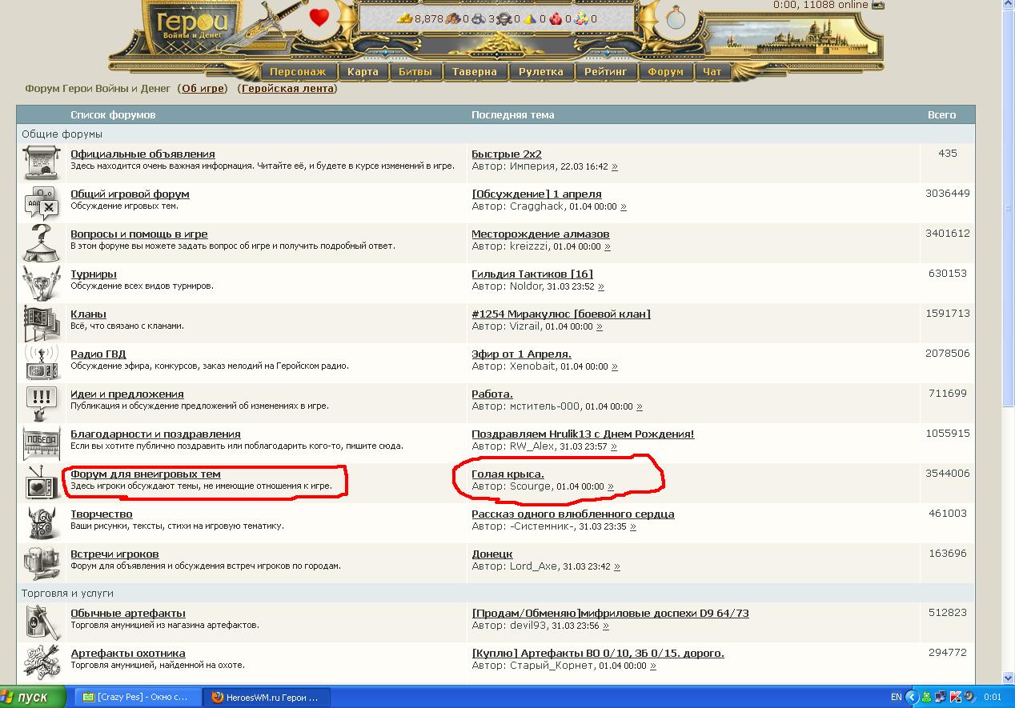Click the » arrow next to Scourge's post
This screenshot has width=1015, height=708.
coord(611,486)
